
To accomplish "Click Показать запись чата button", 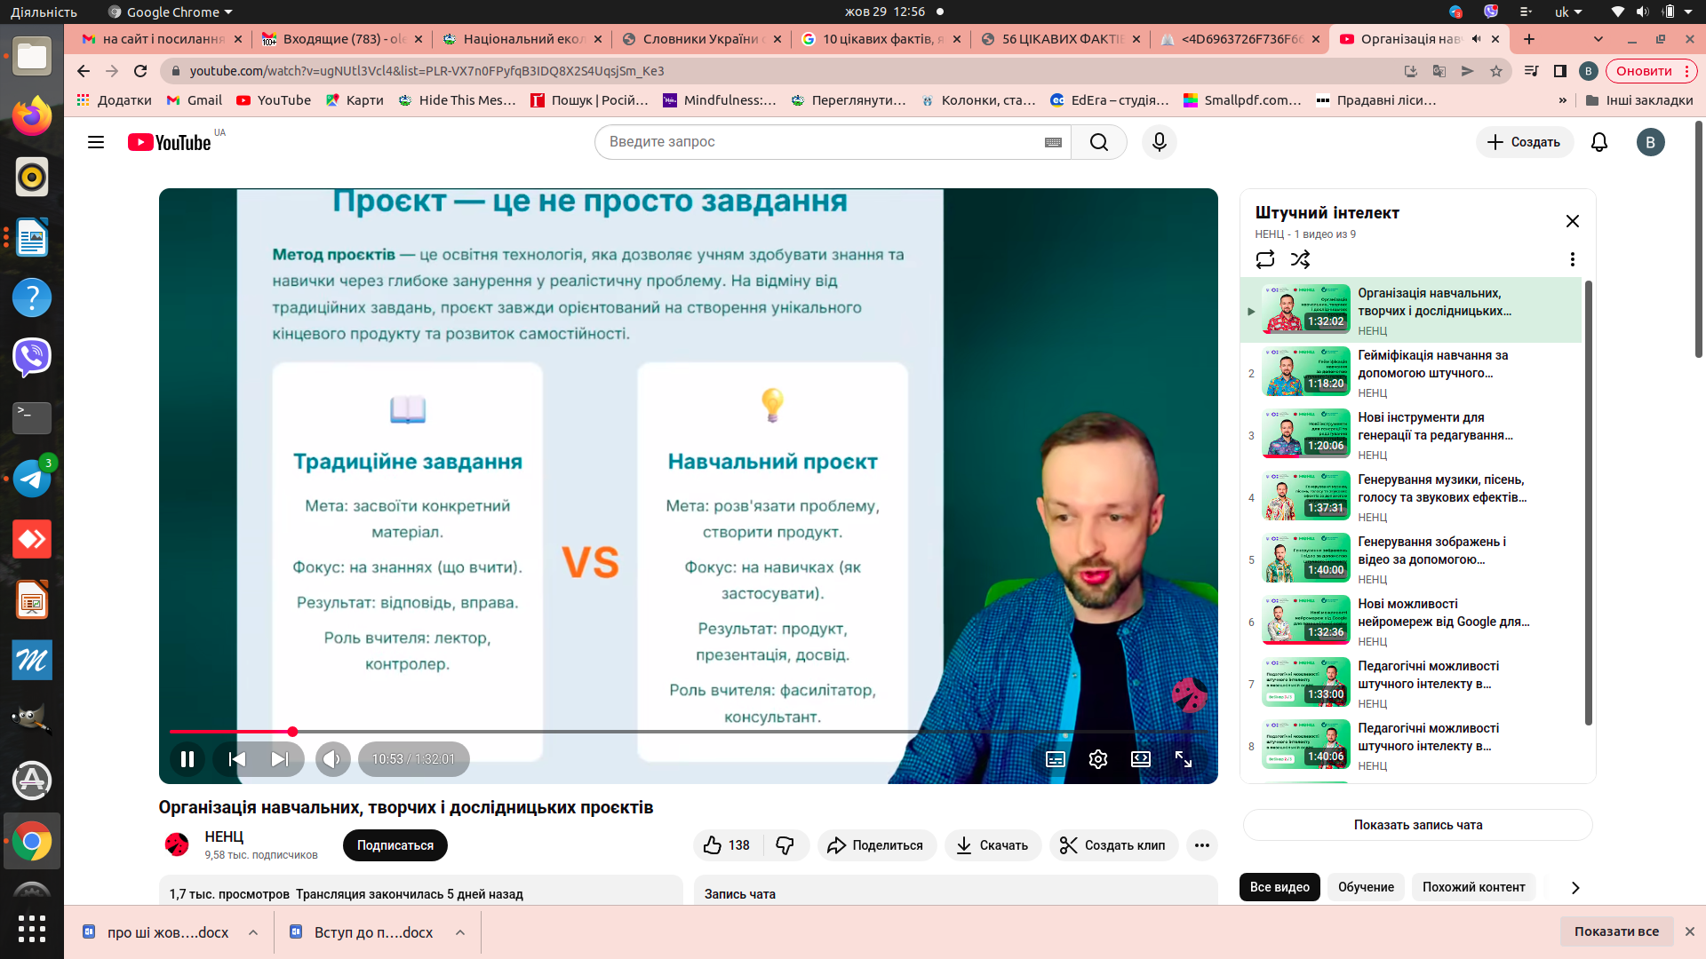I will pos(1418,825).
